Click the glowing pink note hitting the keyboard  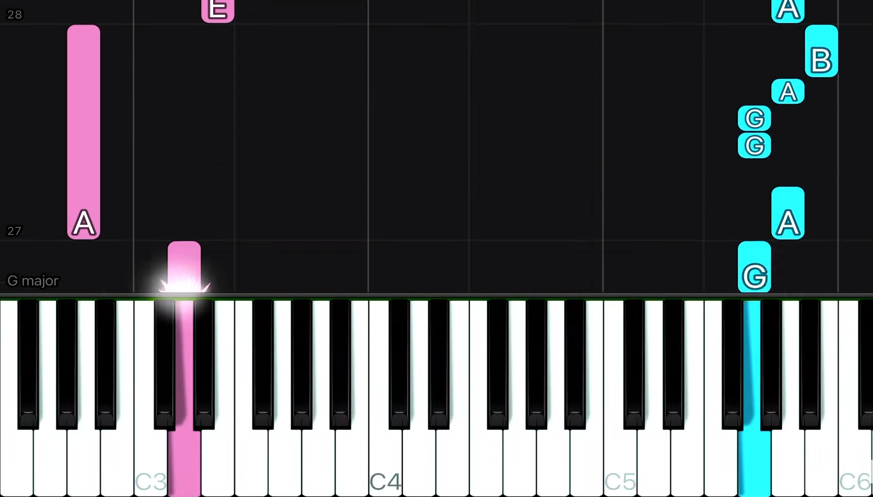click(x=184, y=267)
